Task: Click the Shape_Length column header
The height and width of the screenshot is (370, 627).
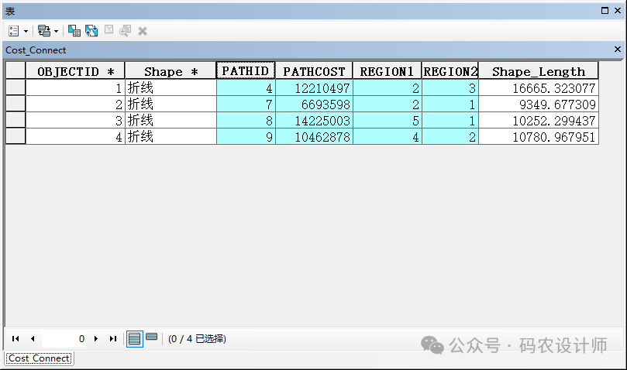Action: 538,71
